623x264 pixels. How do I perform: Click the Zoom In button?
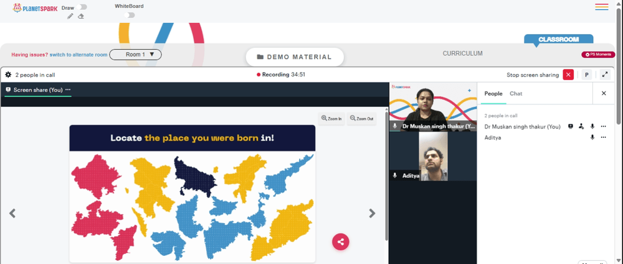click(x=331, y=119)
